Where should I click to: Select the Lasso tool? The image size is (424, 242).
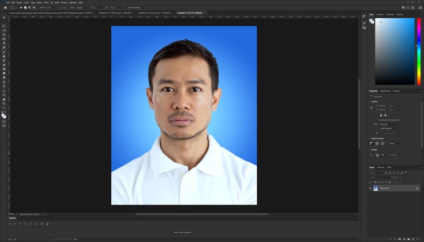(4, 26)
